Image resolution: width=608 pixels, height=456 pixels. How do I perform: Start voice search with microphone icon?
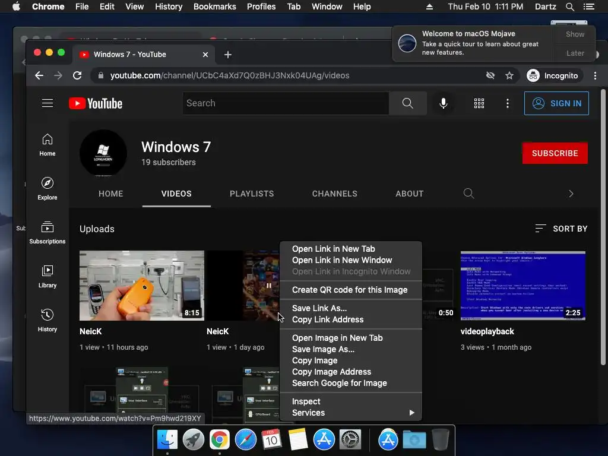[x=444, y=103]
